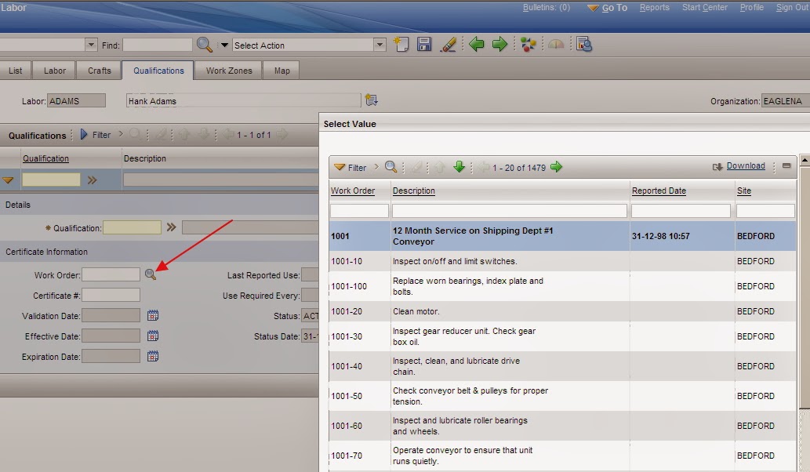Open the Crafts tab
810x472 pixels.
click(x=99, y=70)
